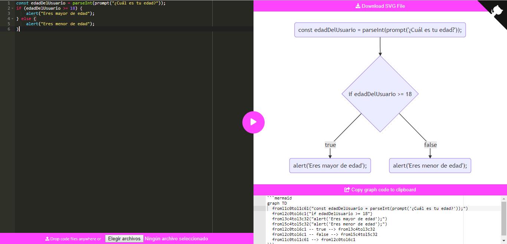Select the 'if edadDelUsuario >= 18' diamond node
This screenshot has width=507, height=244.
pyautogui.click(x=380, y=94)
